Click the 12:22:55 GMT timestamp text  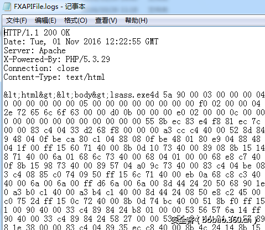(x=132, y=42)
